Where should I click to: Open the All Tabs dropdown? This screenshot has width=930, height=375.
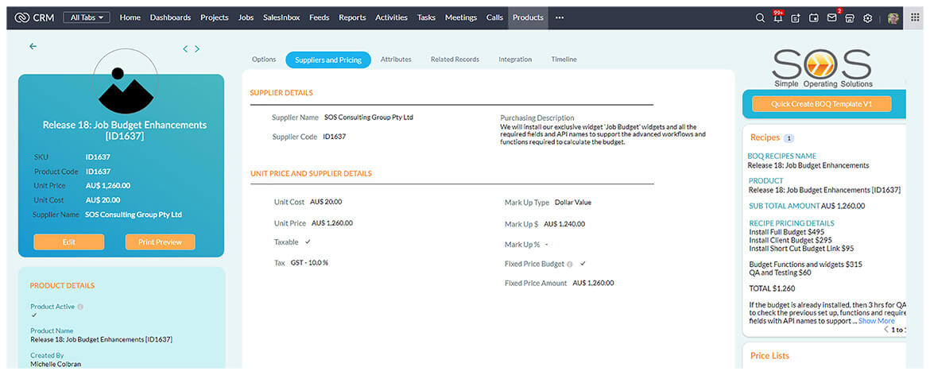pyautogui.click(x=87, y=17)
